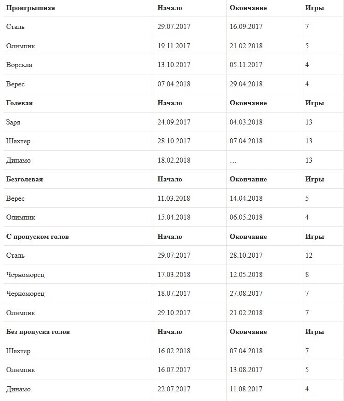This screenshot has width=344, height=401.
Task: Click the team name "Ворскла"
Action: pyautogui.click(x=19, y=65)
